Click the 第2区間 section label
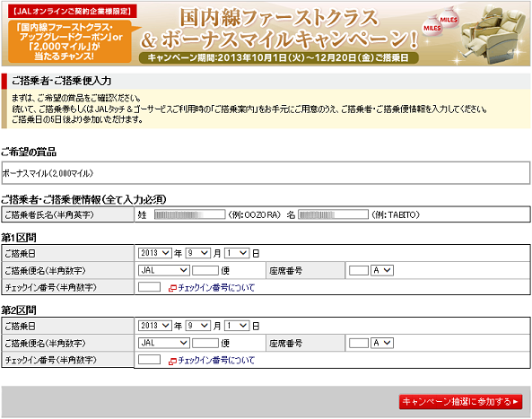Viewport: 532px width, 419px height. (x=19, y=310)
